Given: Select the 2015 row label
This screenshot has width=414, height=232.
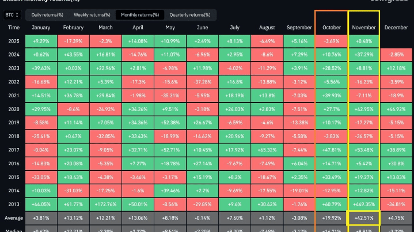Looking at the screenshot, I should click(14, 177).
